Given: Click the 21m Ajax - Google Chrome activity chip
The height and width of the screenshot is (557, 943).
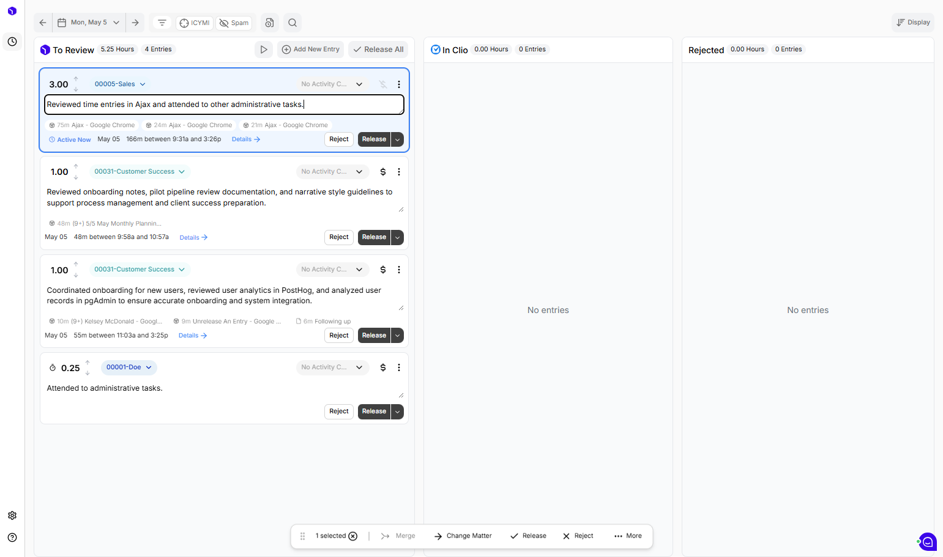Looking at the screenshot, I should [x=285, y=125].
